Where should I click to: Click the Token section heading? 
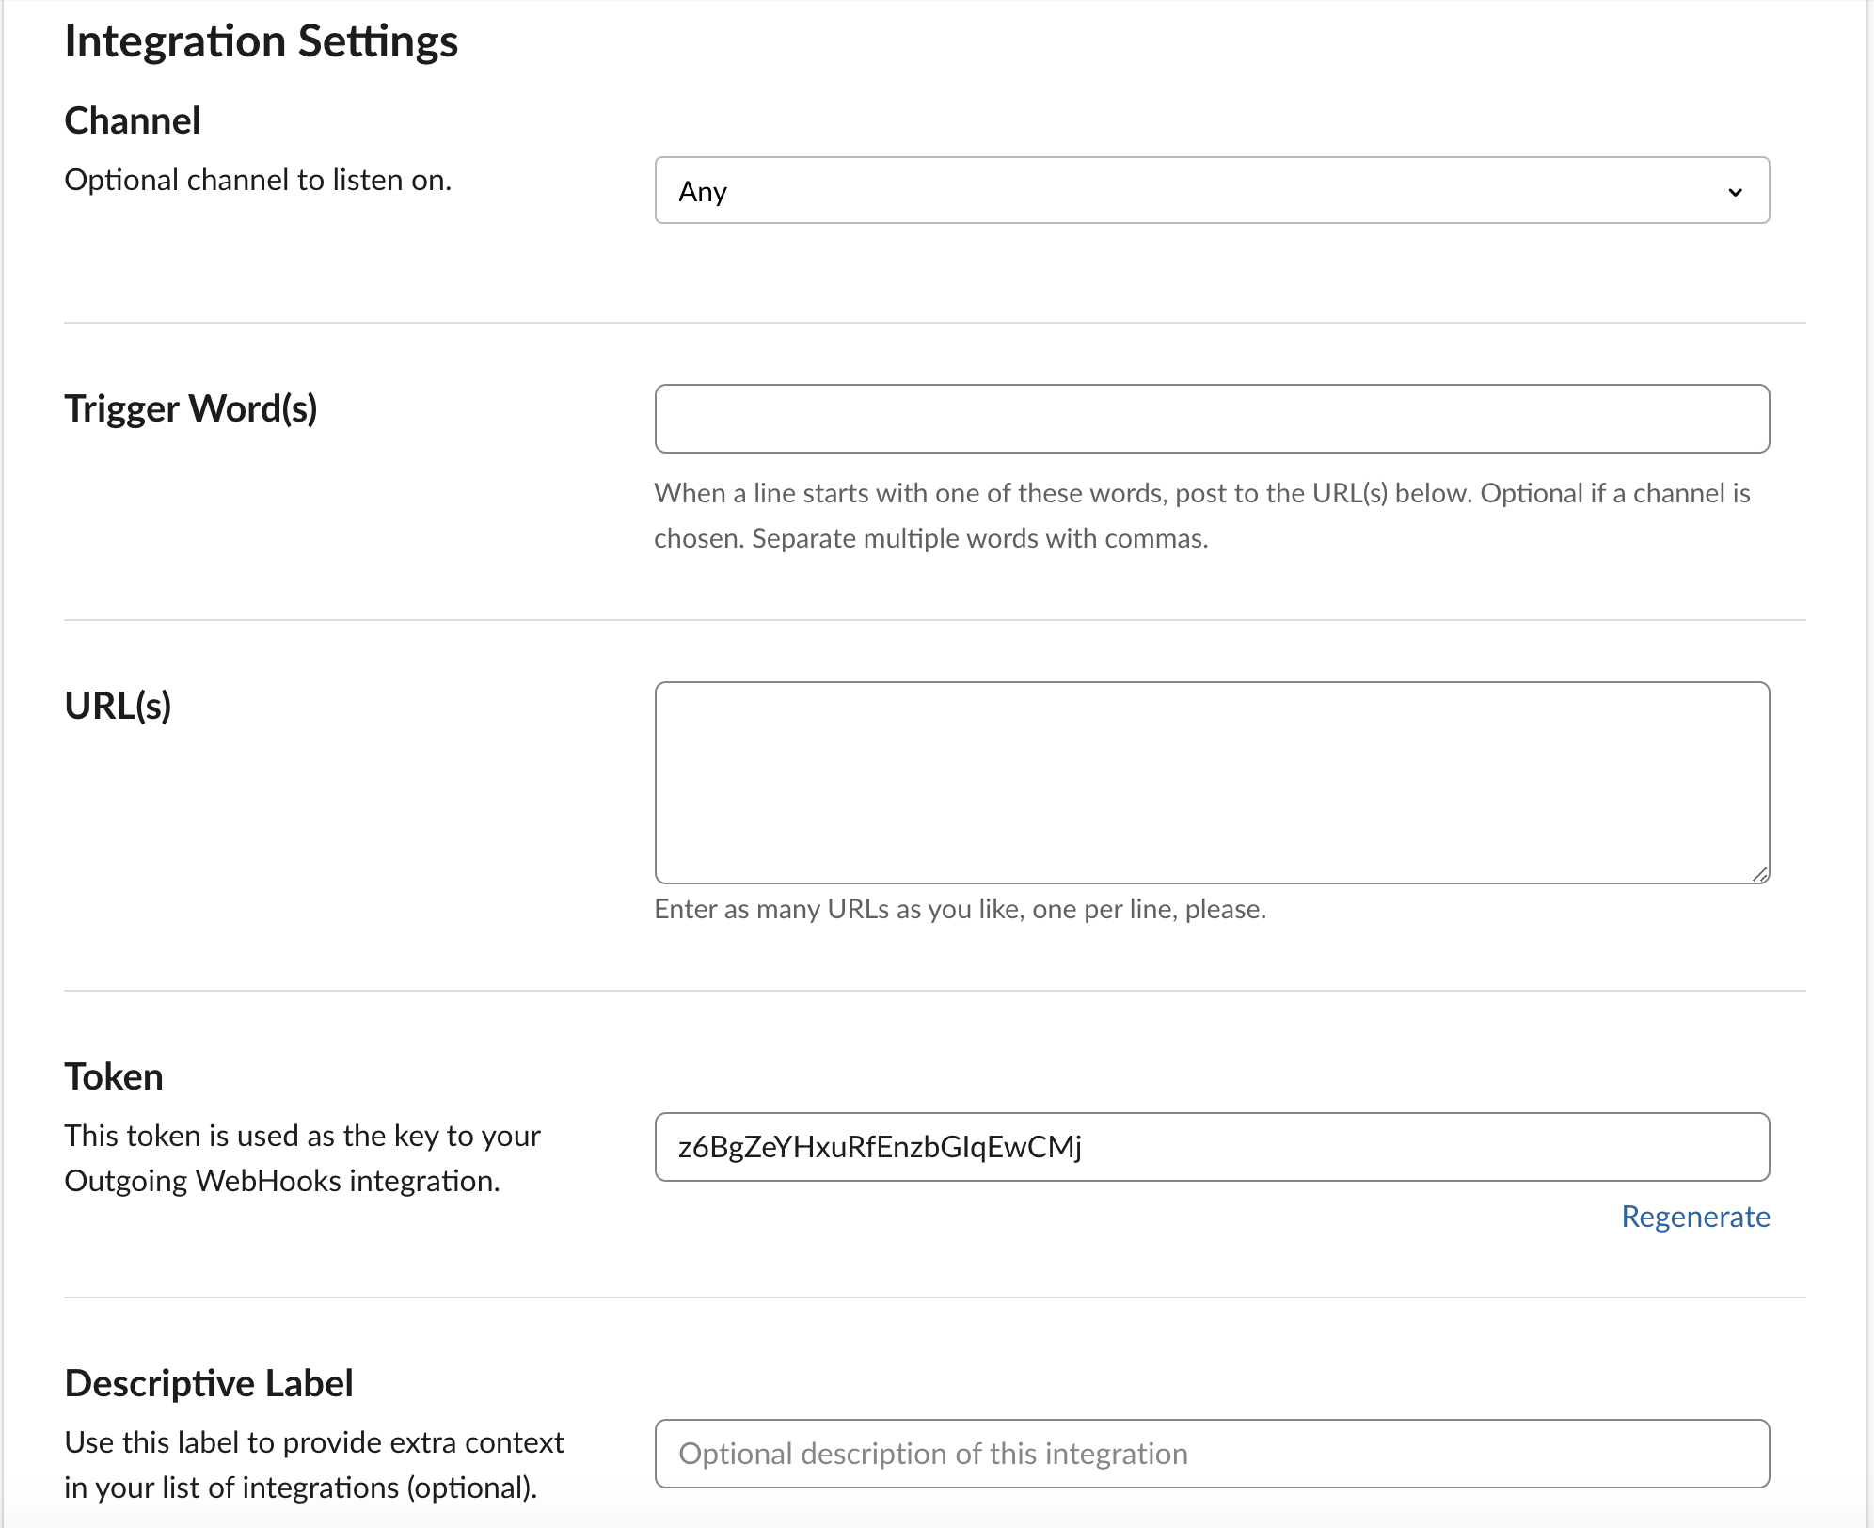113,1075
